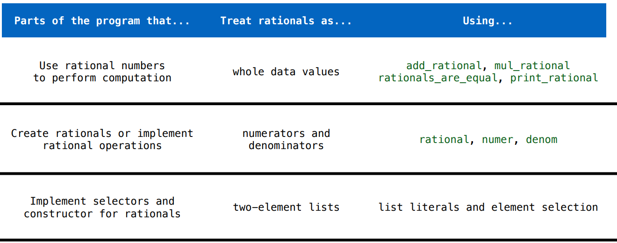Select the "numerators and denominators" cell
Screen dimensions: 617x243
coord(286,139)
